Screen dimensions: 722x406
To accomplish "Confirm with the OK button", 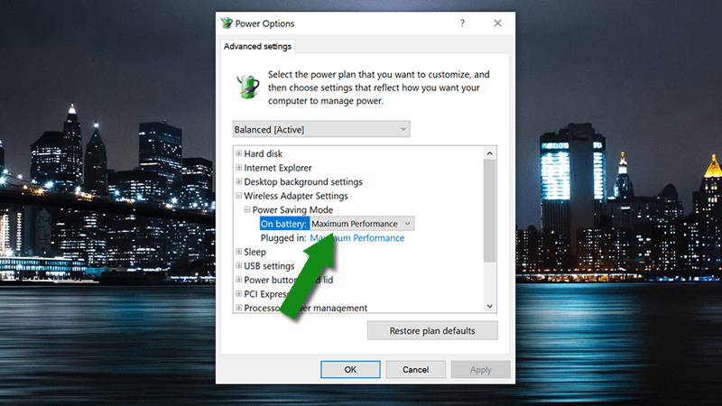I will tap(350, 370).
